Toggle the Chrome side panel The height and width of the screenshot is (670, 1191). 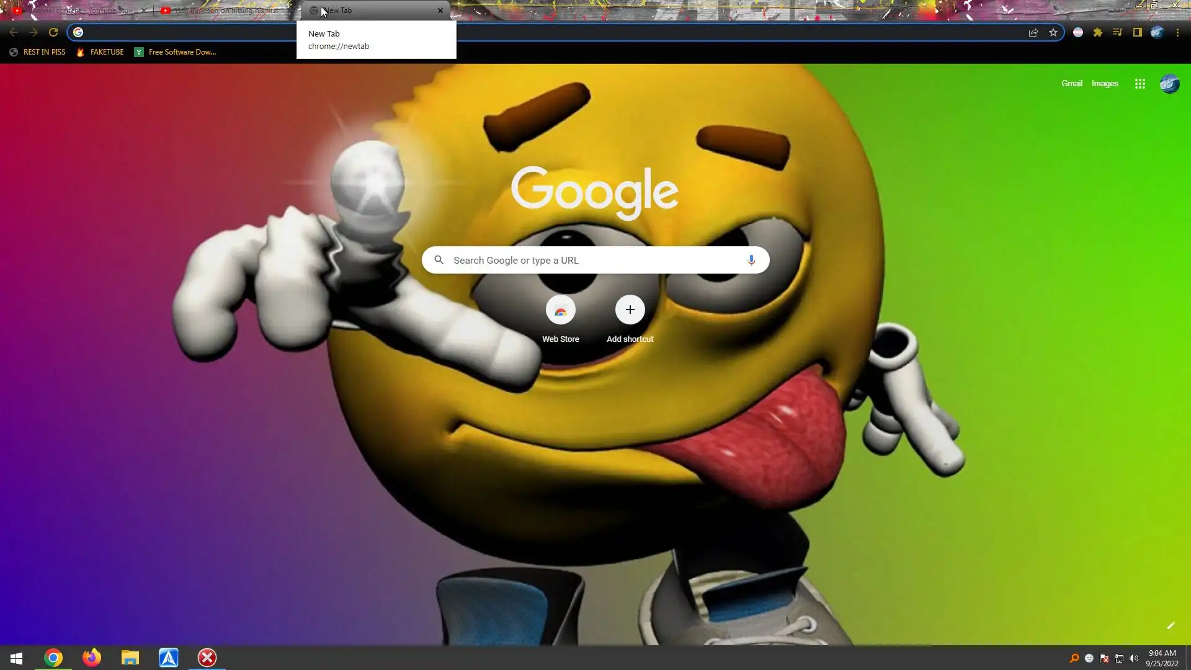1138,32
